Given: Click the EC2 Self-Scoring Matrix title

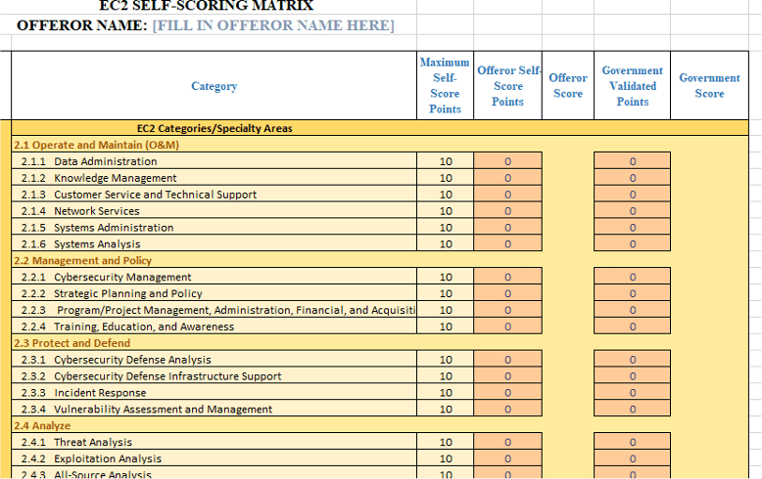Looking at the screenshot, I should click(x=207, y=5).
